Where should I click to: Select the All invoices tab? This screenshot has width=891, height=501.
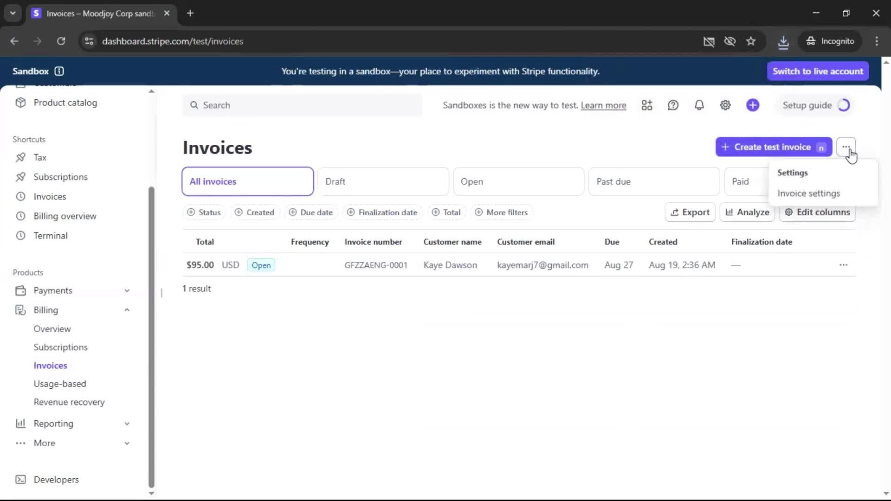(x=248, y=181)
